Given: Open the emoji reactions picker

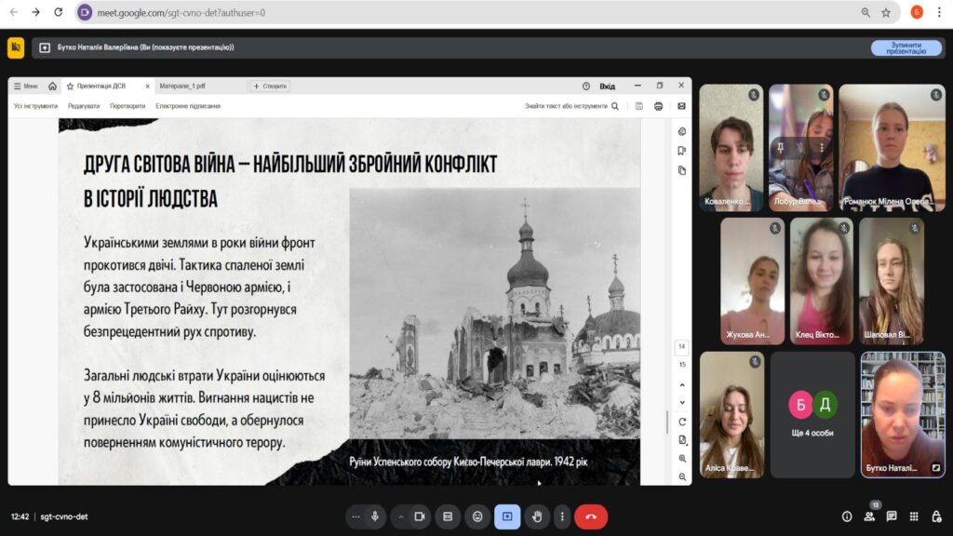Looking at the screenshot, I should 477,516.
